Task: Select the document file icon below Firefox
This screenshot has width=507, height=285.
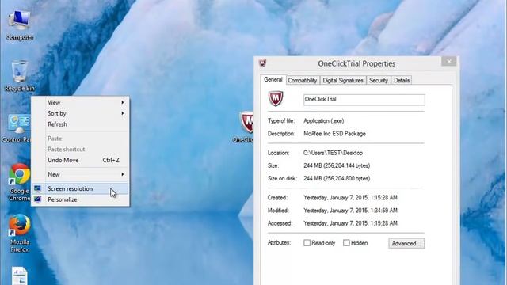Action: tap(19, 275)
